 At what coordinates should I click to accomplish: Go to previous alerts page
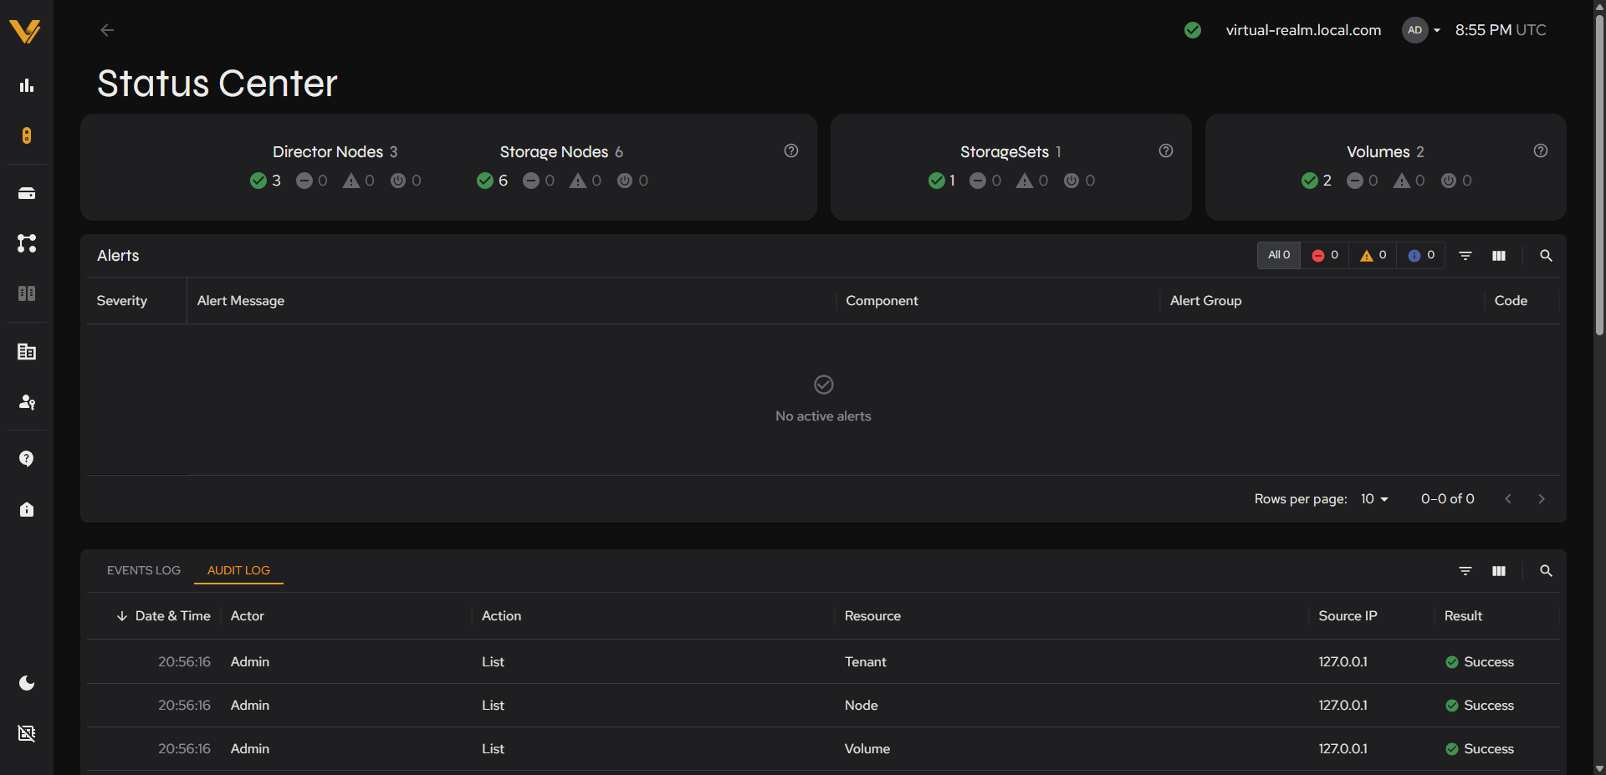click(x=1508, y=499)
